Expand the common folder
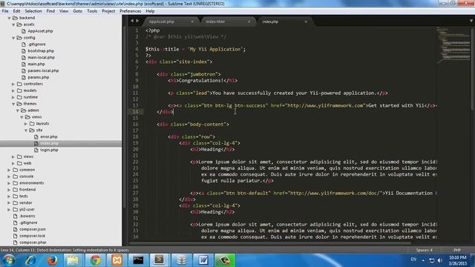Screen dimensions: 475x267 (10, 170)
